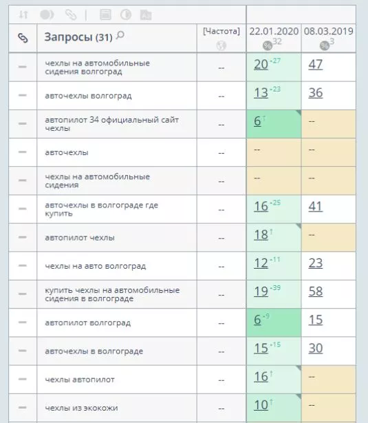Click the link icon in header column
The height and width of the screenshot is (423, 368).
pyautogui.click(x=23, y=38)
